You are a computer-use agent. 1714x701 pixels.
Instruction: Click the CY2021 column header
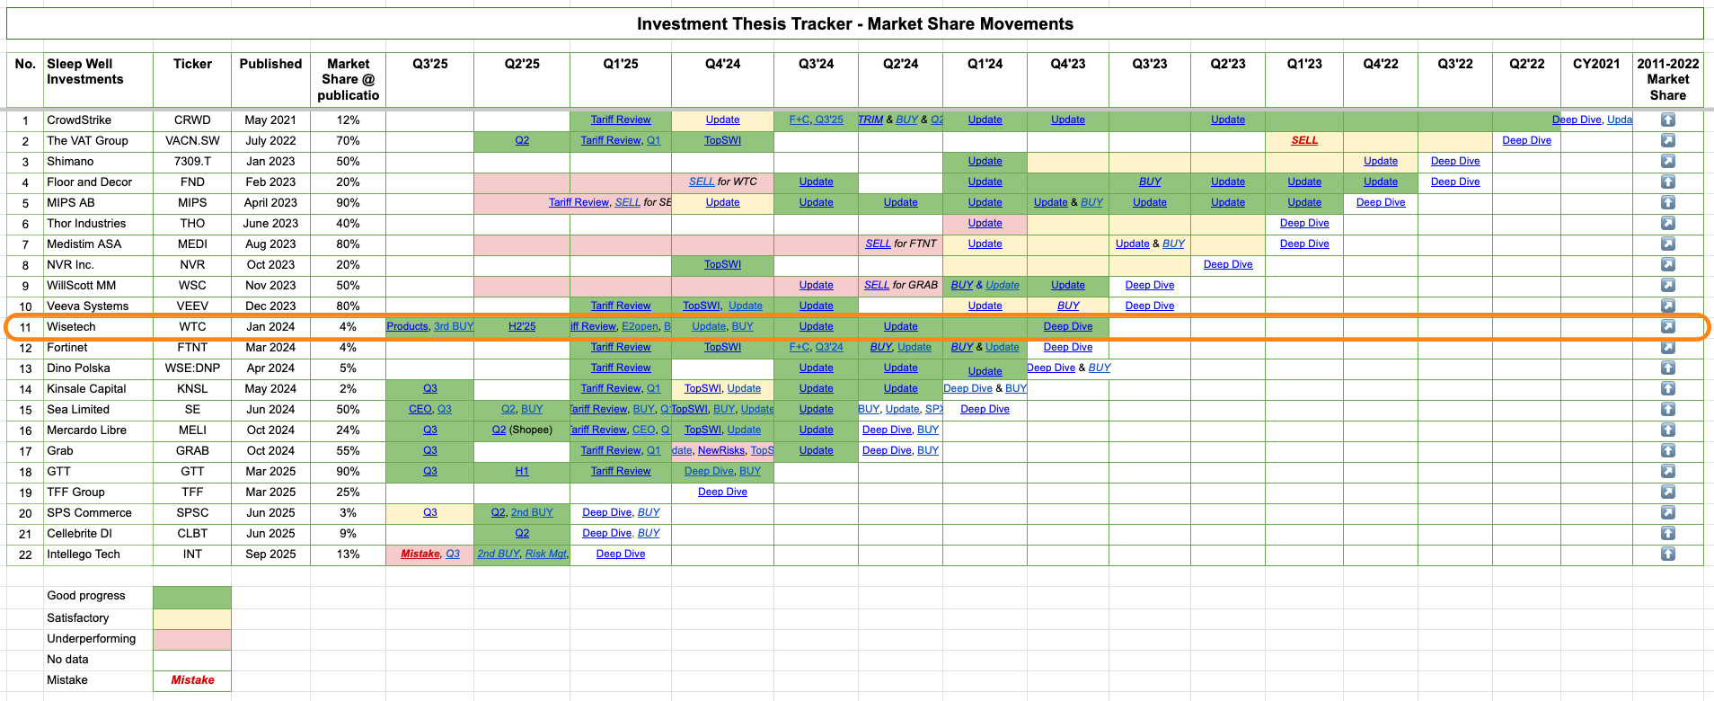1596,79
